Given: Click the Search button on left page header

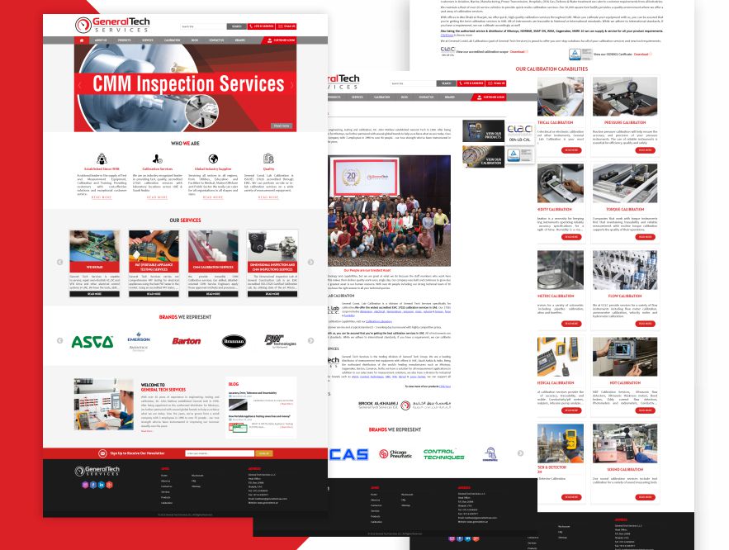Looking at the screenshot, I should [x=237, y=26].
